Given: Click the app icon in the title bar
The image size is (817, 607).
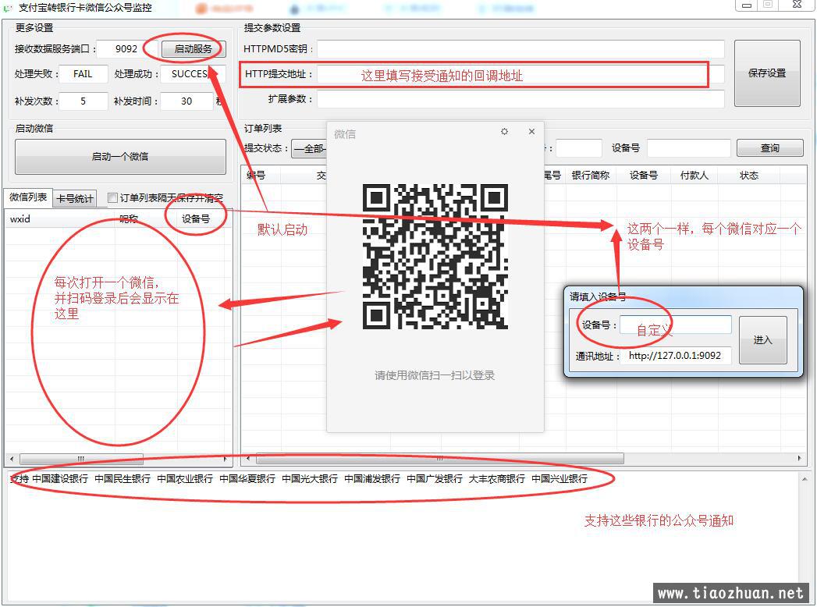Looking at the screenshot, I should click(8, 8).
